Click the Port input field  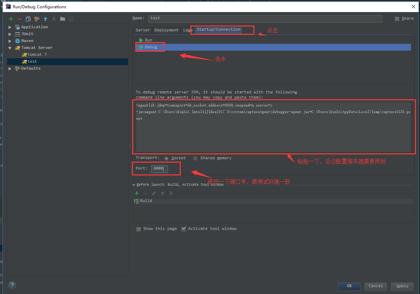pyautogui.click(x=160, y=169)
